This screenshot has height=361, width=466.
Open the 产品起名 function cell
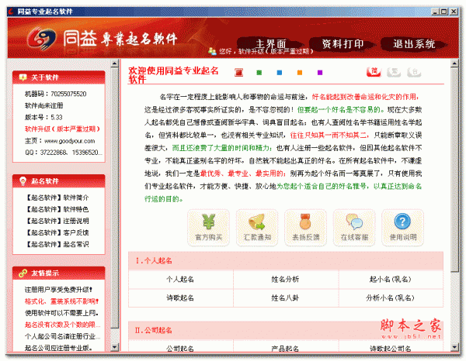(x=286, y=347)
